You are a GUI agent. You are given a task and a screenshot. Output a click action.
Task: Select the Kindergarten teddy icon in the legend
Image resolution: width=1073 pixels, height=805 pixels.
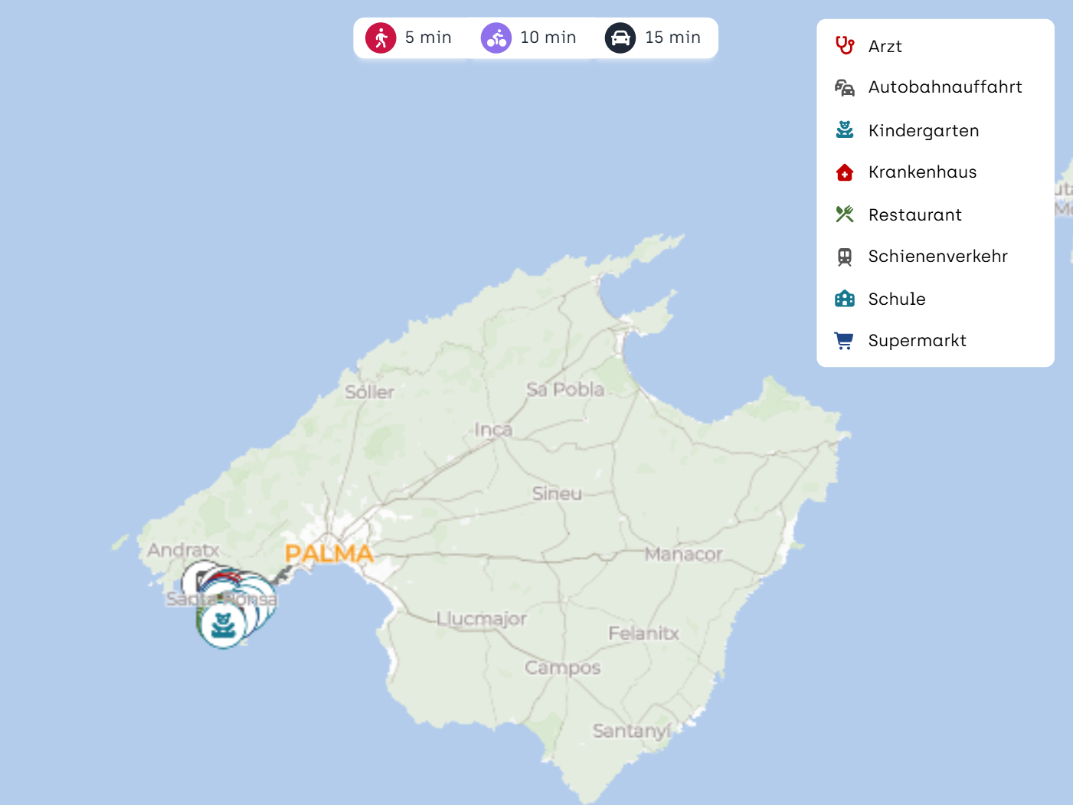pyautogui.click(x=845, y=130)
